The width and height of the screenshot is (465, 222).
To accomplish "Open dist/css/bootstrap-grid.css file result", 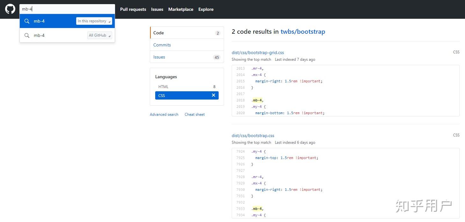I will pyautogui.click(x=258, y=52).
